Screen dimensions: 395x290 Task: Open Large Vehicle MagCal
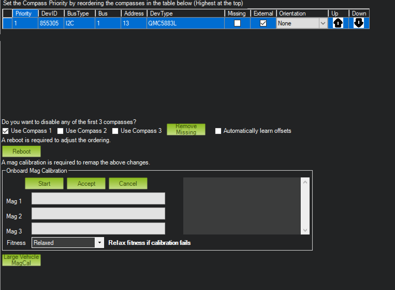pos(21,260)
